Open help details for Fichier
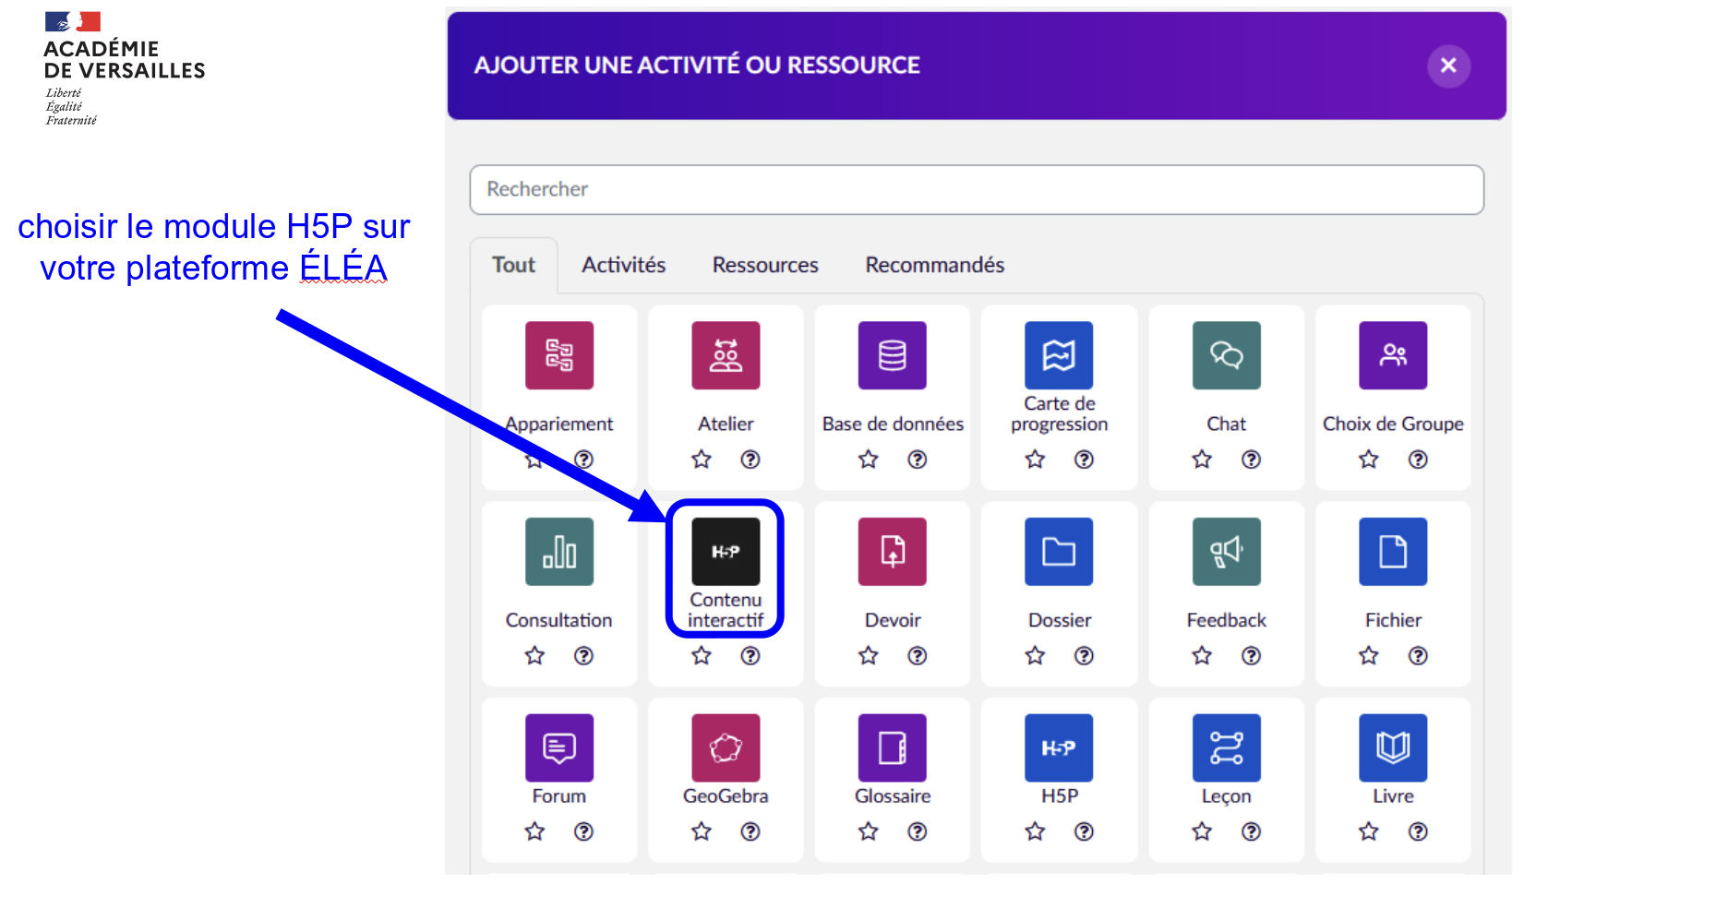1728x908 pixels. pos(1418,656)
